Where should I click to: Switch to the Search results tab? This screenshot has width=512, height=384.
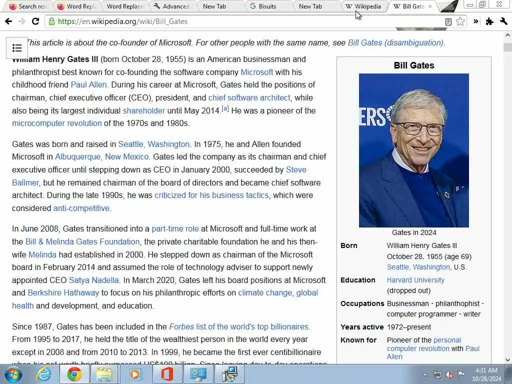point(27,6)
